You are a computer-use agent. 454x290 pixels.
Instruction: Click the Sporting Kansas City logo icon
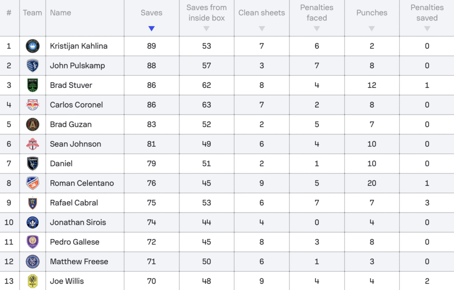[32, 66]
